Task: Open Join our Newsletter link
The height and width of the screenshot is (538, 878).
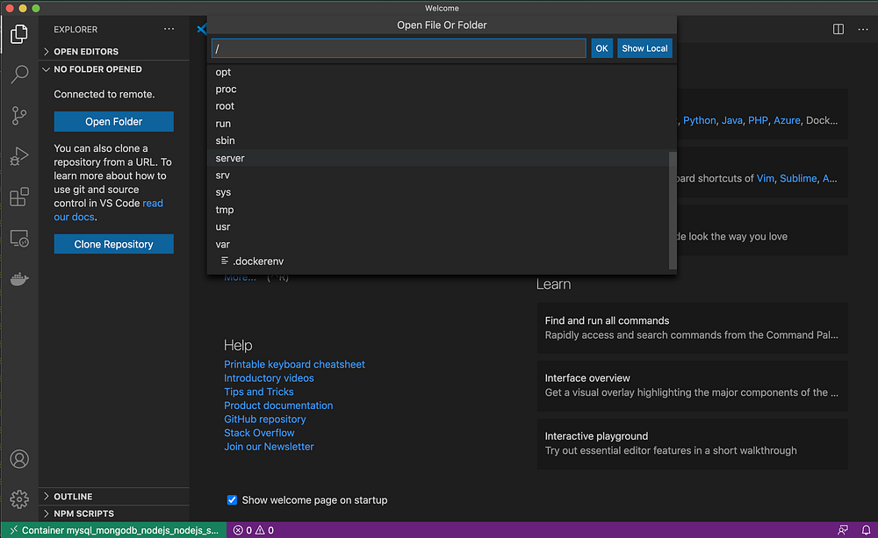Action: coord(269,447)
